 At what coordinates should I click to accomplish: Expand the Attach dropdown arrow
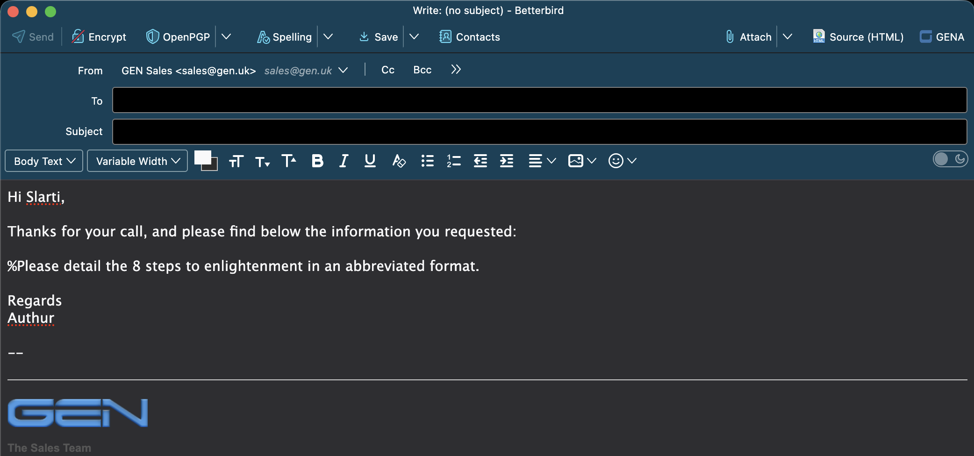(788, 37)
